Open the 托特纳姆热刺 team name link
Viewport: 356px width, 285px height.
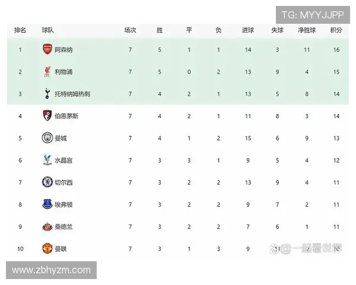[x=72, y=94]
